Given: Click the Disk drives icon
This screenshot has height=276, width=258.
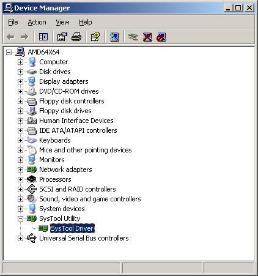Looking at the screenshot, I should 32,72.
